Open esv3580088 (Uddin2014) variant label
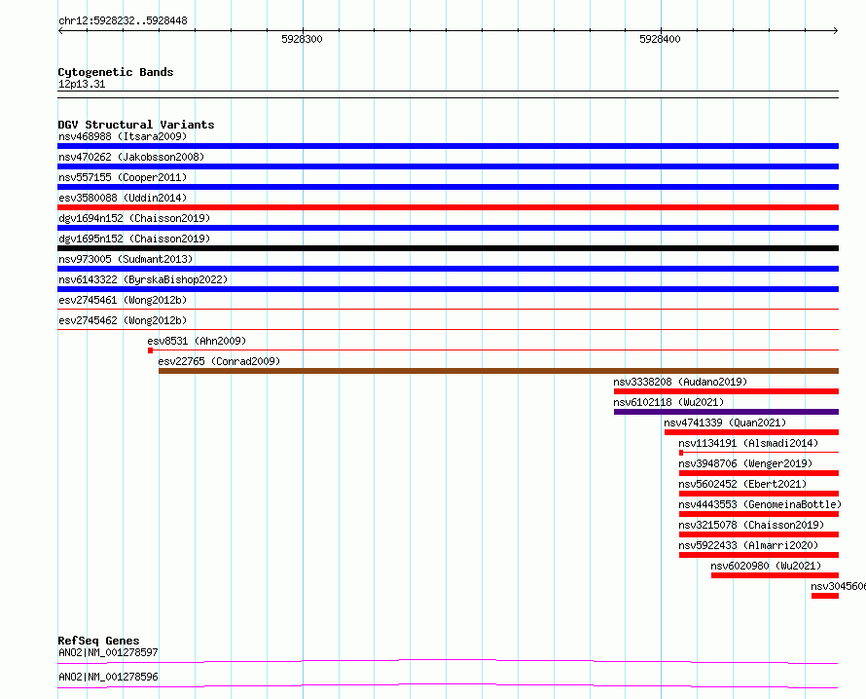Image resolution: width=866 pixels, height=699 pixels. click(123, 198)
